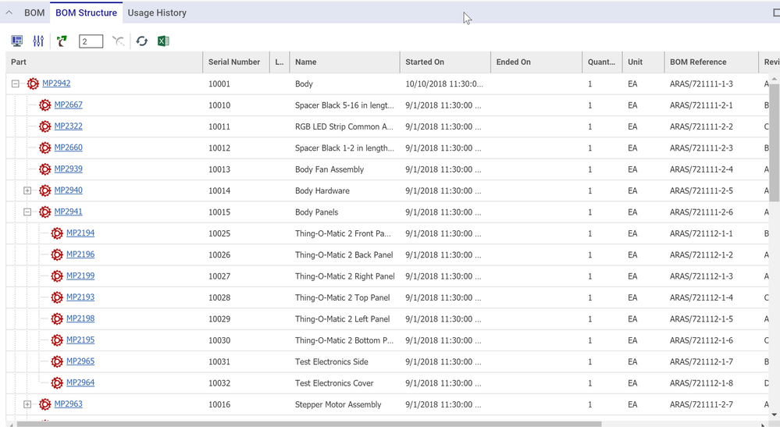Collapse the MP2941 Body Panels node
The height and width of the screenshot is (427, 780).
click(27, 212)
